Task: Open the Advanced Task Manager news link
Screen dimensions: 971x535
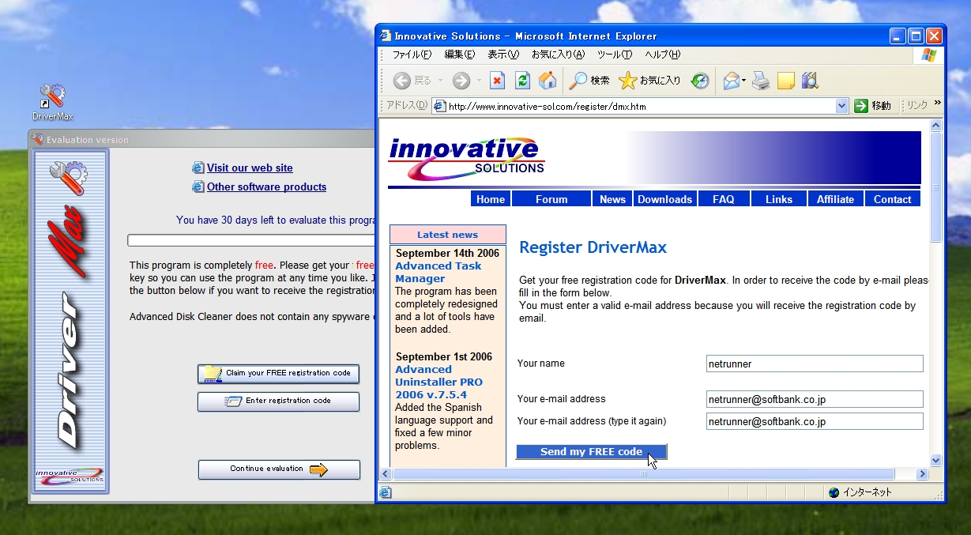Action: click(x=438, y=272)
